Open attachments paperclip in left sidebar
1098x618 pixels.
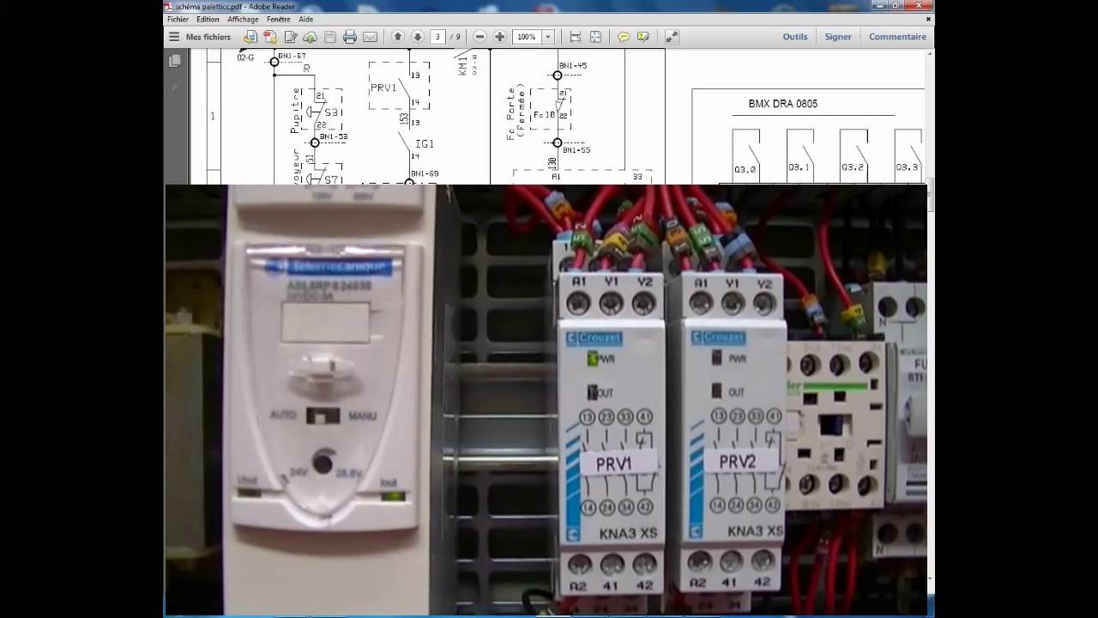tap(175, 87)
